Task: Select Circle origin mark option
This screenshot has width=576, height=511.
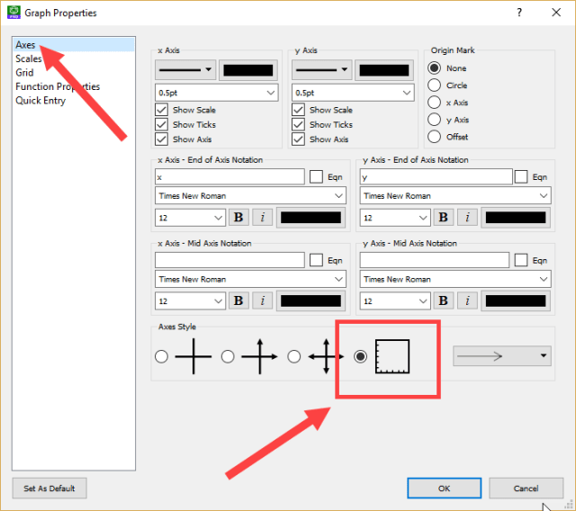Action: (x=435, y=85)
